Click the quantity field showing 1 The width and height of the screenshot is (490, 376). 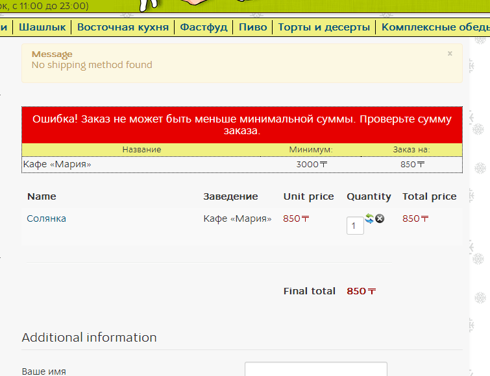(355, 226)
